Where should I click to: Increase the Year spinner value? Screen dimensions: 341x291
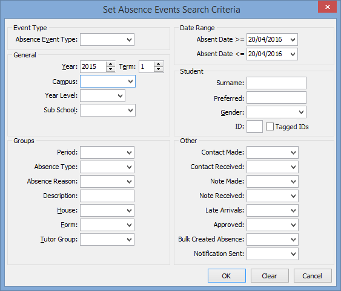(110, 64)
